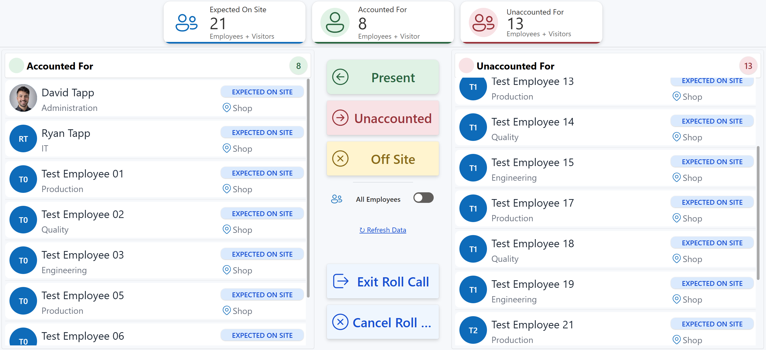This screenshot has height=350, width=766.
Task: Click the right-arrow icon on the Unaccounted button
Action: pyautogui.click(x=340, y=118)
